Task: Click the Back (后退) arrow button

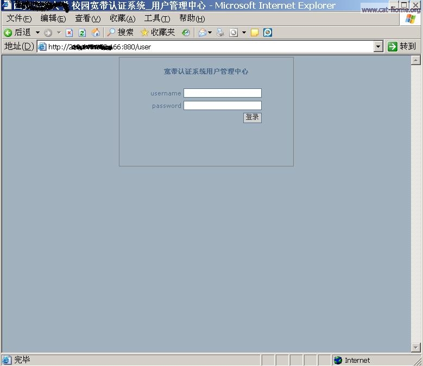Action: point(9,33)
